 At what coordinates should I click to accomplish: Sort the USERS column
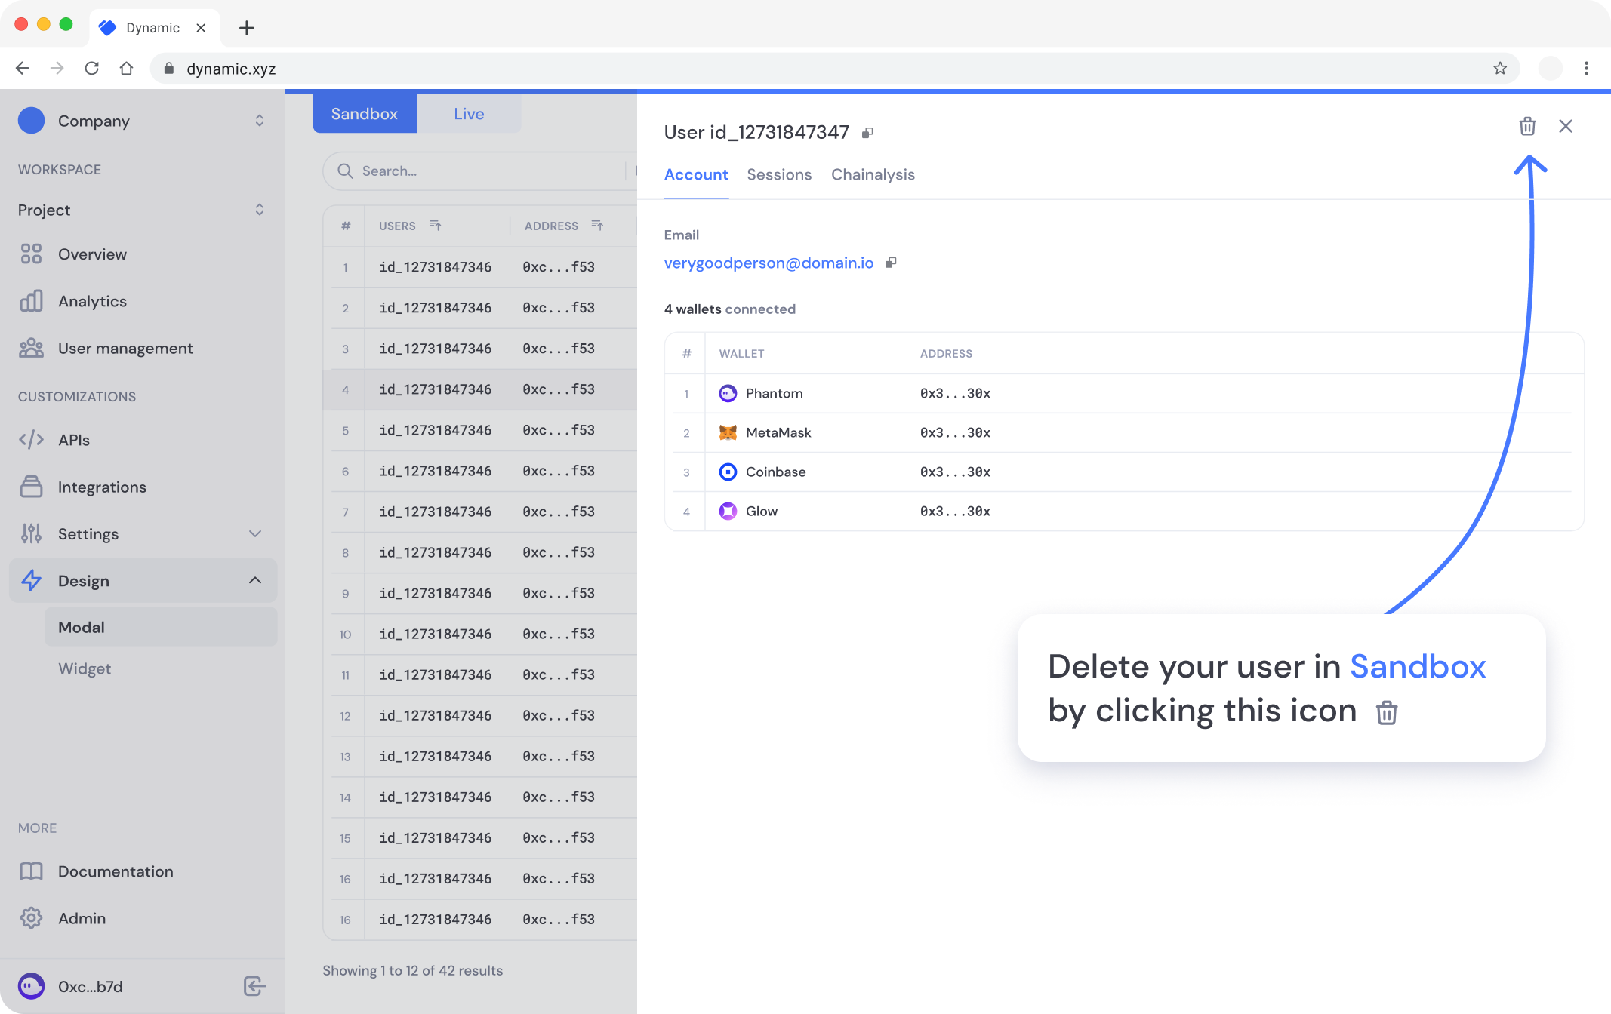tap(436, 226)
